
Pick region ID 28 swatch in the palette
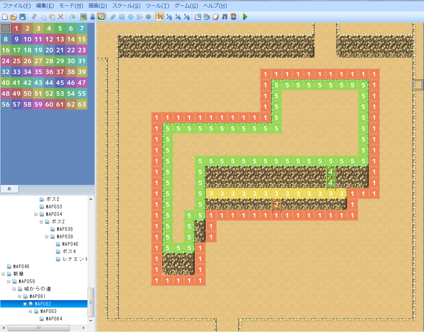click(x=49, y=61)
